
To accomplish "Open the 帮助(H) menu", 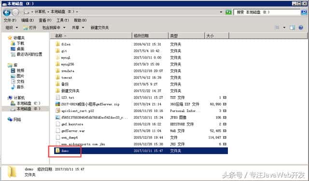I will tap(80, 20).
